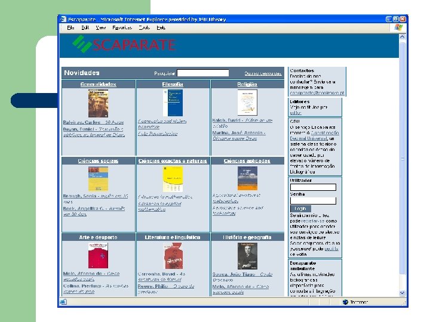Click the História e geografia portrait cover
430x322 pixels.
(247, 256)
